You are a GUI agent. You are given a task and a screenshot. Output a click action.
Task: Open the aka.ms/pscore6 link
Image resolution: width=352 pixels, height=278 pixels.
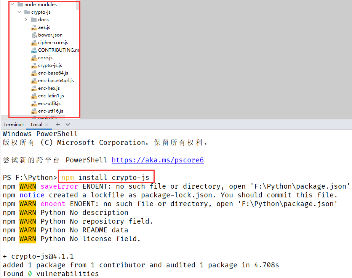(157, 160)
